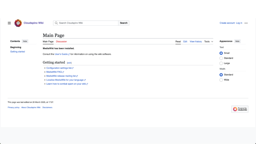Click the magnifier icon in search box
The height and width of the screenshot is (144, 256).
(56, 23)
